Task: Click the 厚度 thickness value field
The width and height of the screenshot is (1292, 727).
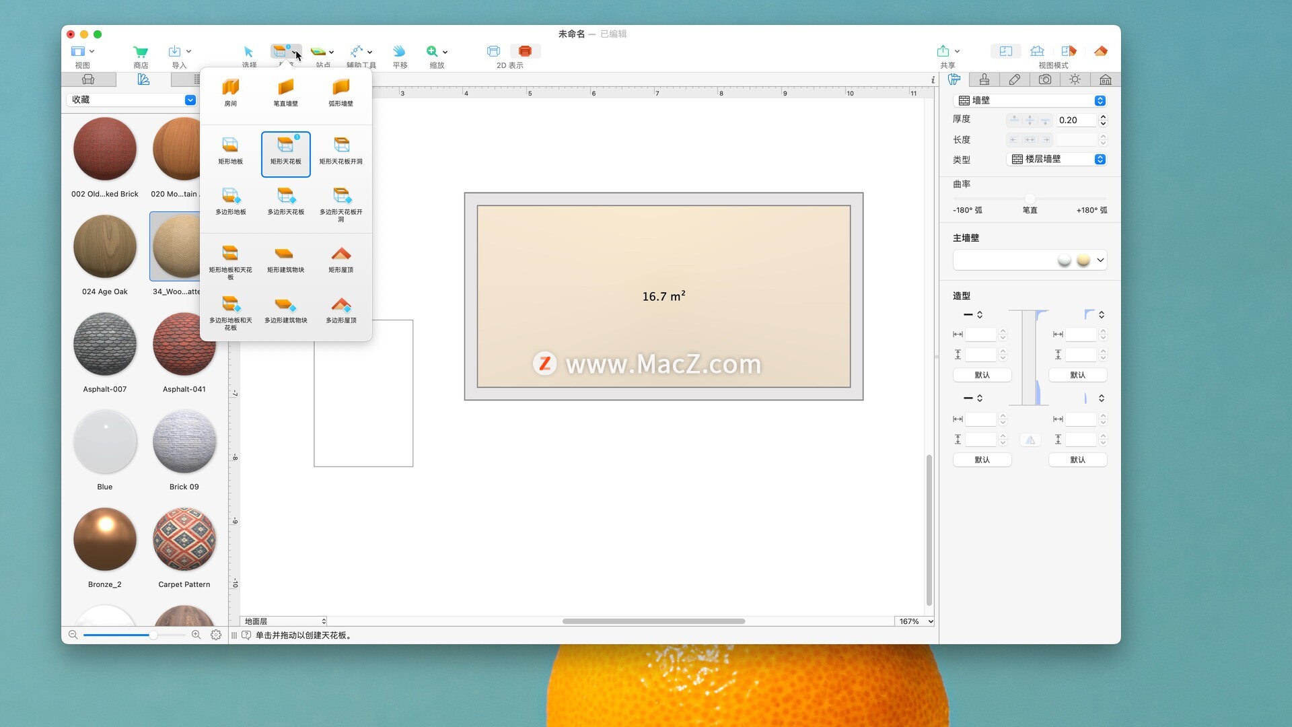Action: click(x=1077, y=120)
